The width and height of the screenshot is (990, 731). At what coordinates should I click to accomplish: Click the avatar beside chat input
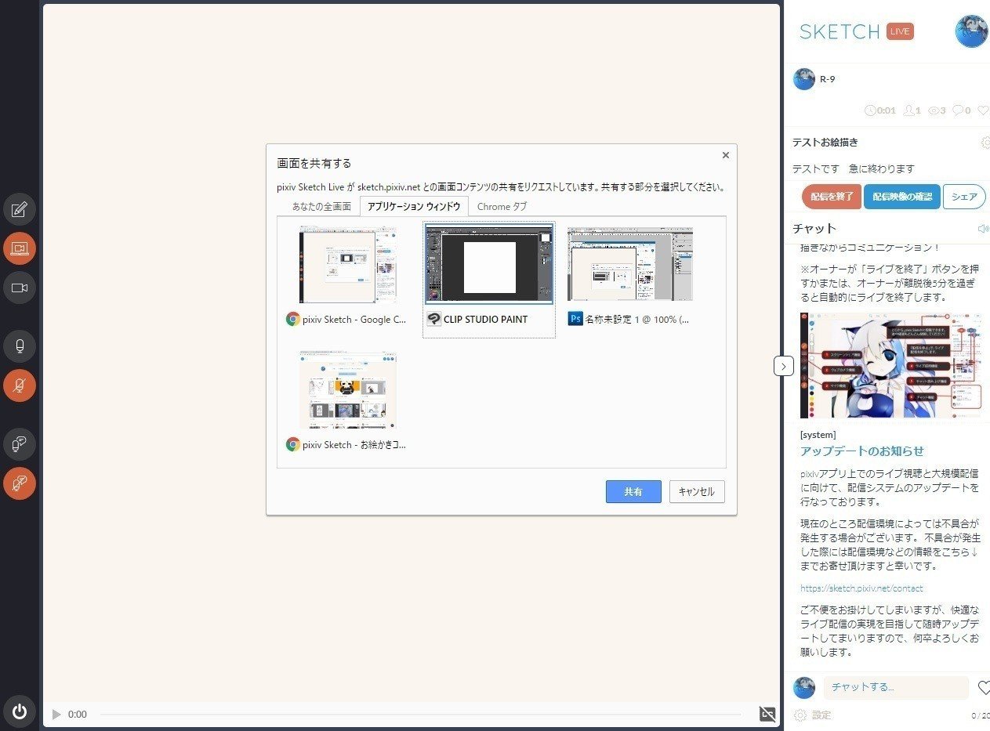tap(804, 688)
